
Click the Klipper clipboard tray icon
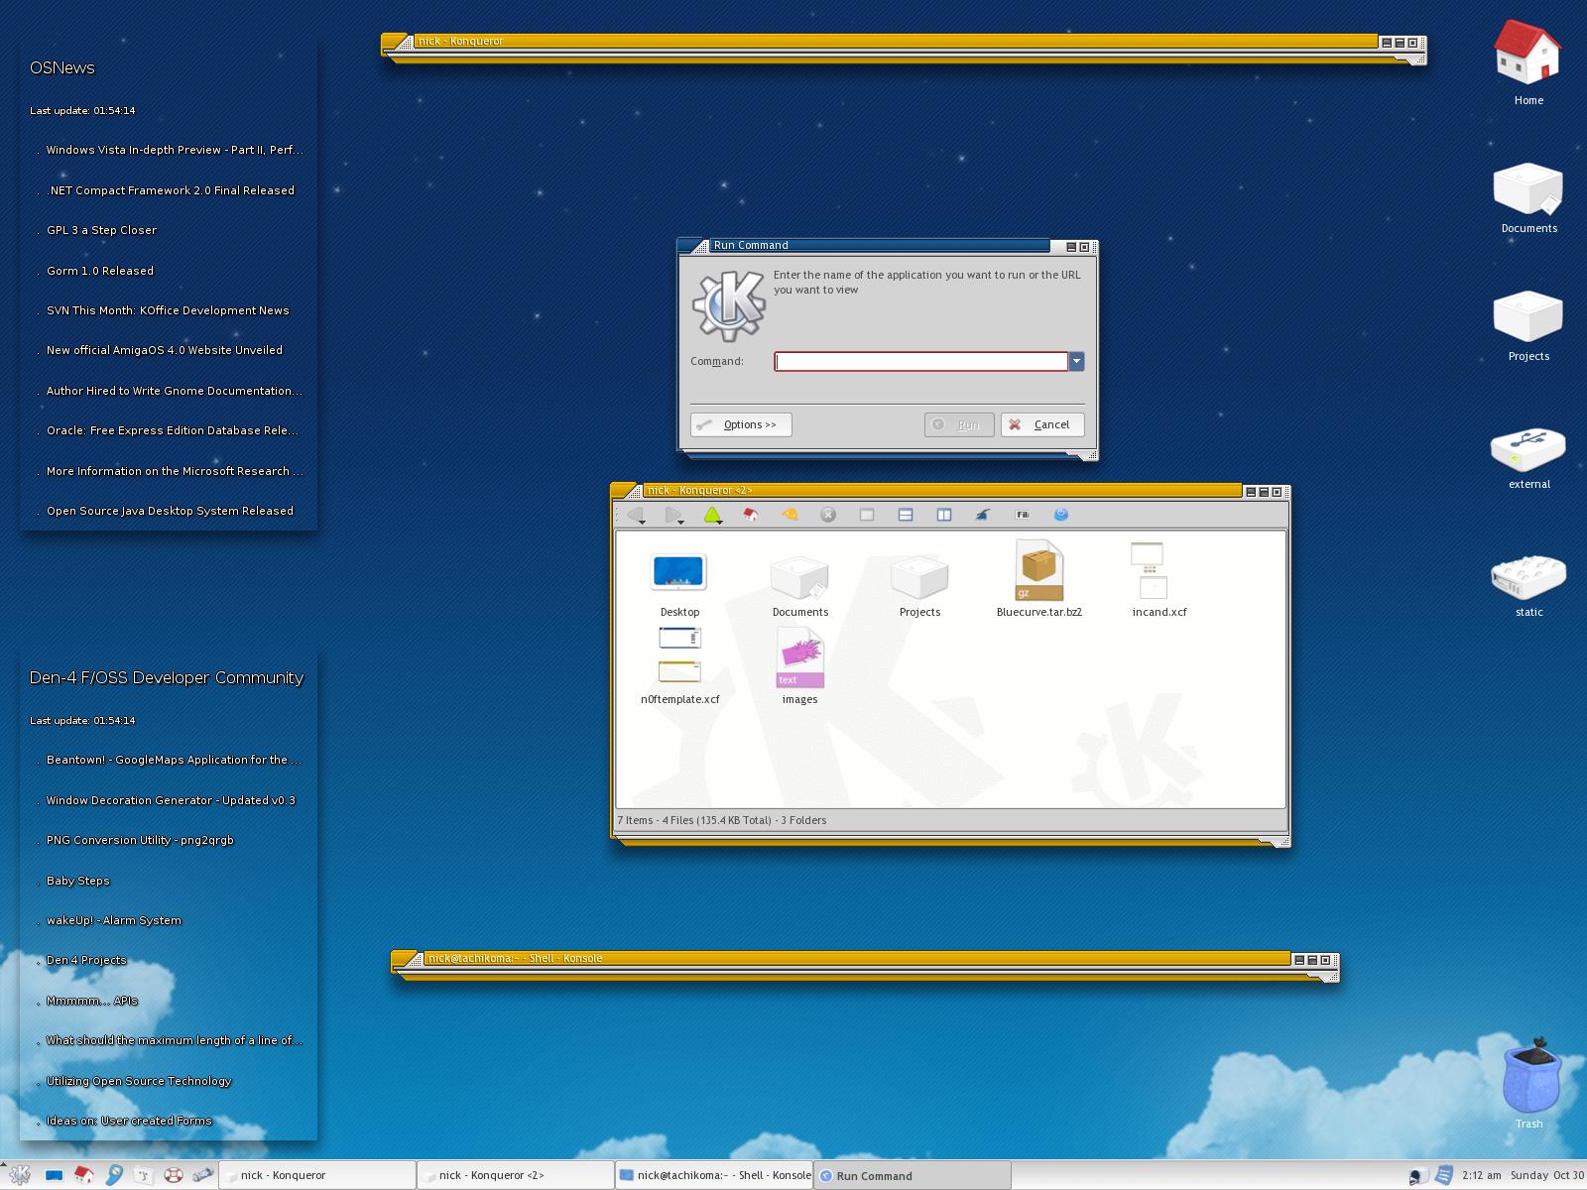1443,1175
